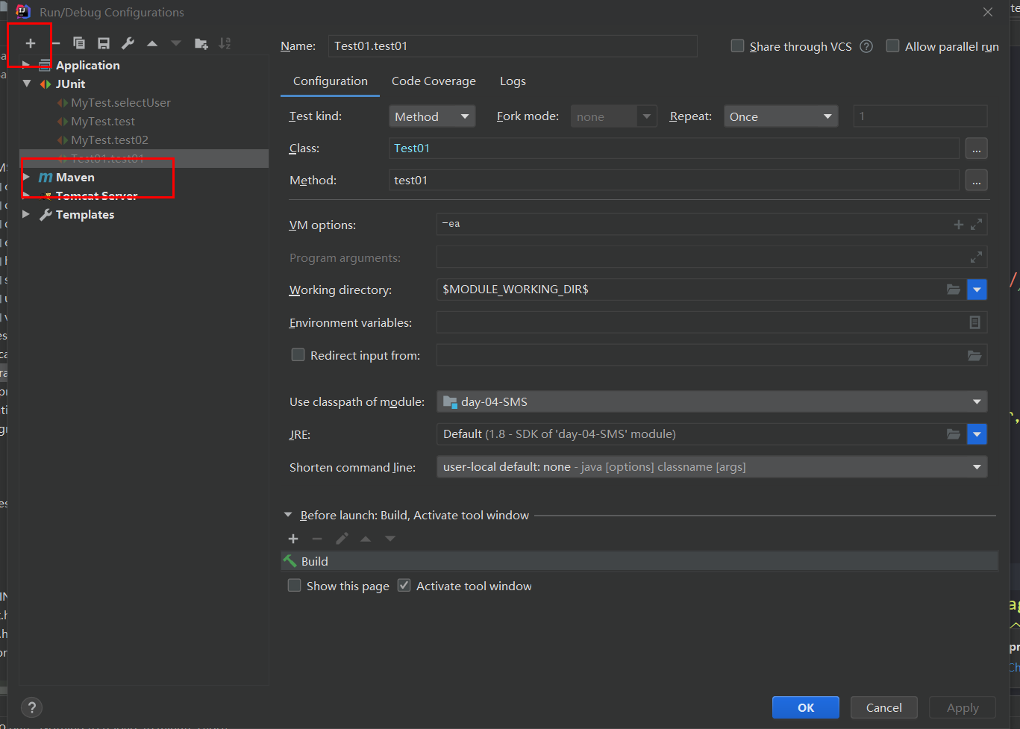
Task: Check Allow parallel run
Action: click(x=892, y=46)
